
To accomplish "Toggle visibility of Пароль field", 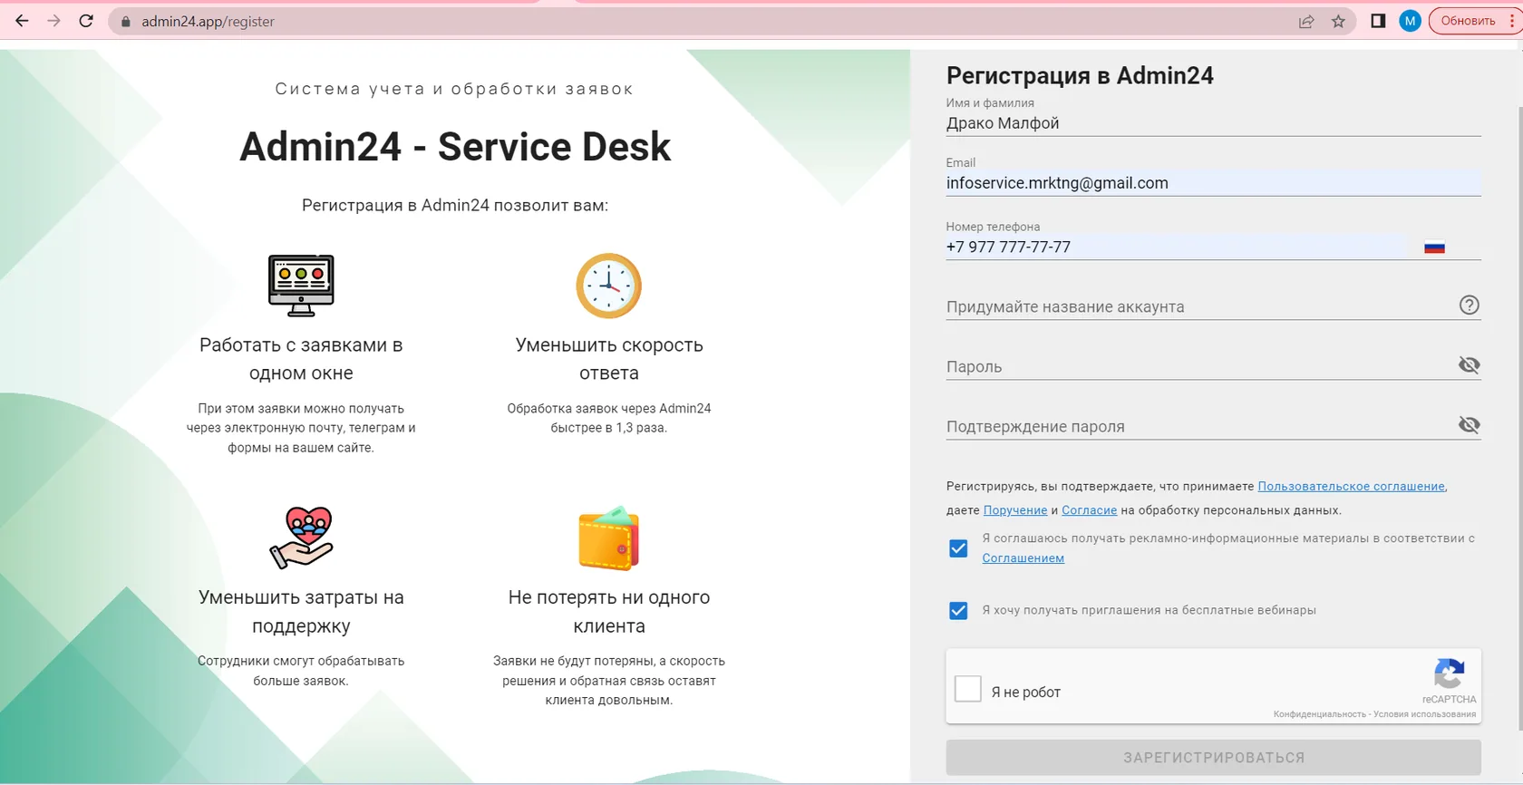I will pyautogui.click(x=1470, y=364).
